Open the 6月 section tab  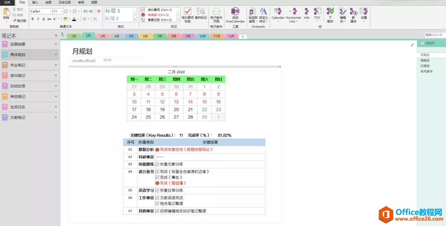coord(145,36)
